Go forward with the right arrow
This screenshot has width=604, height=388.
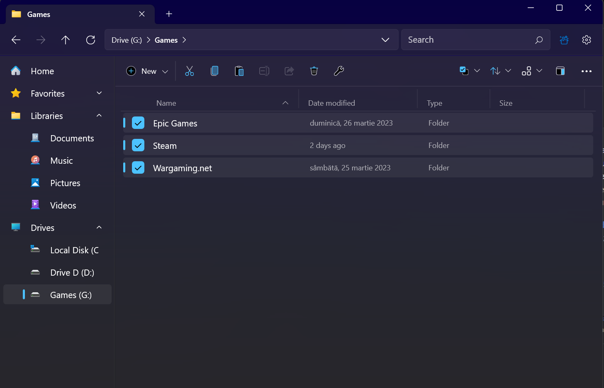pos(41,40)
